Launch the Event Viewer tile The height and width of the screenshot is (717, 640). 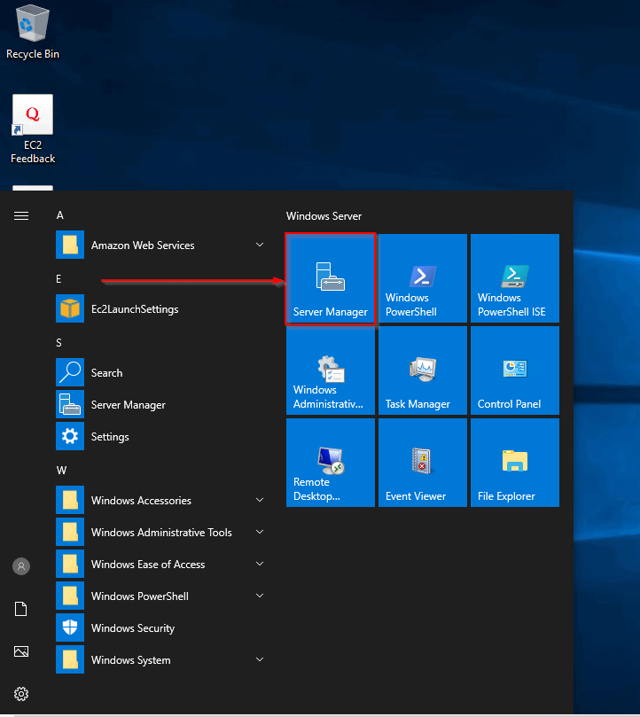tap(422, 463)
